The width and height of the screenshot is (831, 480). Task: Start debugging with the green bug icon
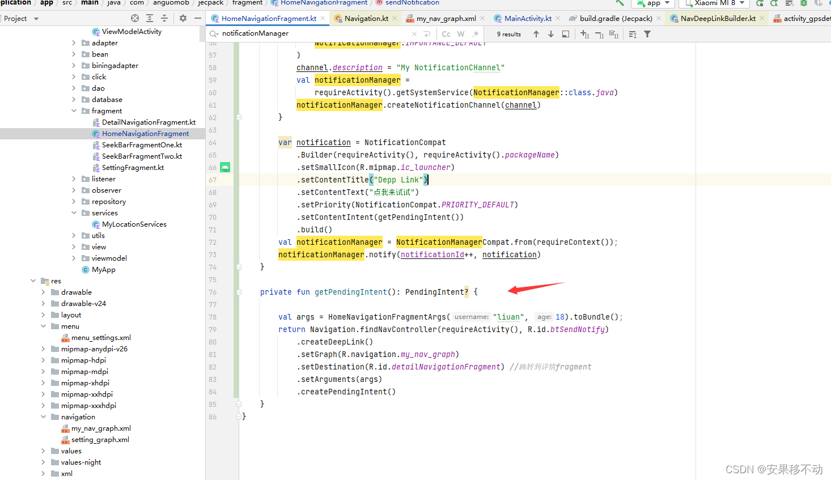[804, 4]
